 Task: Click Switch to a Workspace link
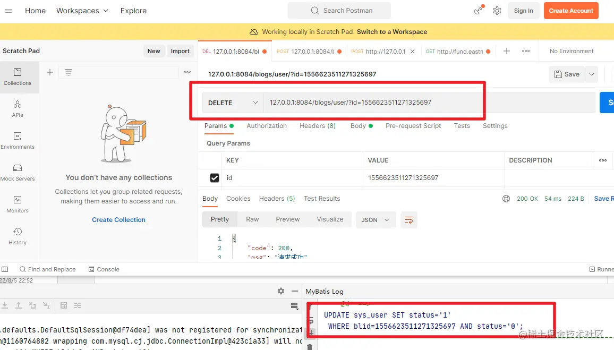pyautogui.click(x=392, y=32)
